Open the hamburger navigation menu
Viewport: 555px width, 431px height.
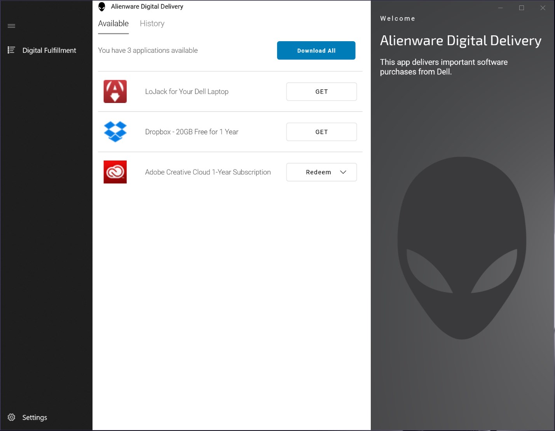click(x=11, y=26)
